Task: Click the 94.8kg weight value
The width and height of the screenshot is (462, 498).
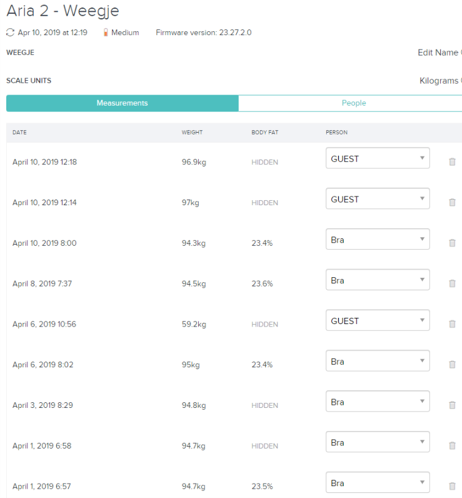Action: coord(194,405)
